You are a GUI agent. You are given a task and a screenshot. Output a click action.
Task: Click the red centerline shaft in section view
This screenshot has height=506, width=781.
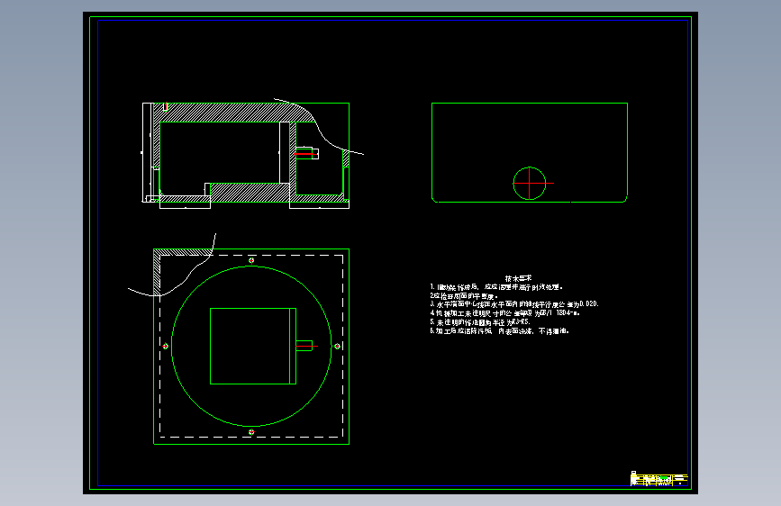tap(305, 154)
